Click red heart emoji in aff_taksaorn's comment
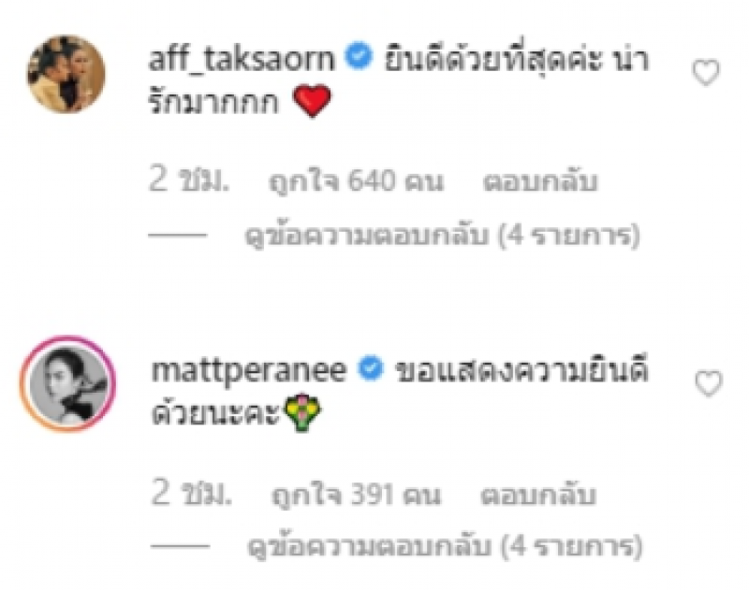 pos(312,101)
